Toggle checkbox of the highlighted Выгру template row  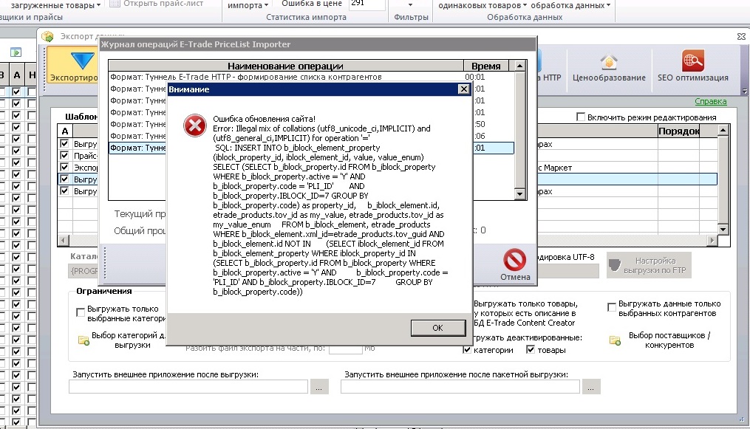(x=64, y=179)
